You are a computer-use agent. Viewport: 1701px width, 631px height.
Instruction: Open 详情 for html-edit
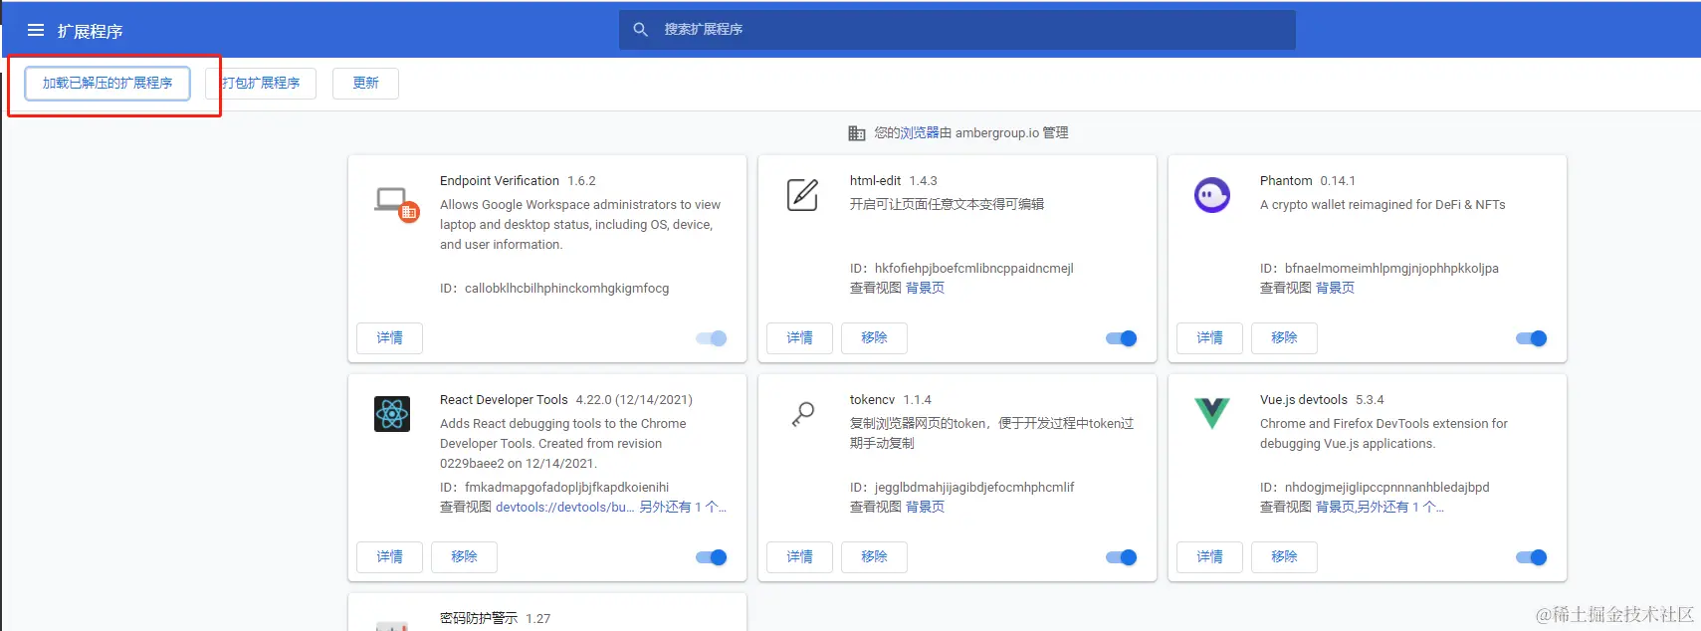pos(800,338)
